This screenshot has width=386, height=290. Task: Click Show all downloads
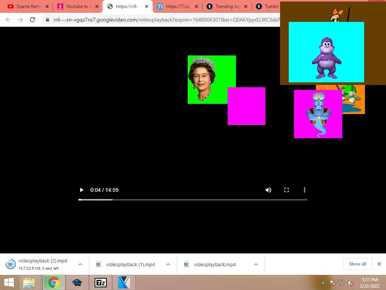click(x=357, y=264)
